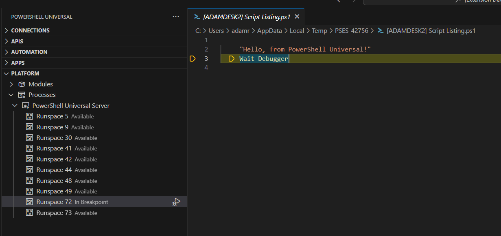Click the Runspace 42 icon
Viewport: 501px width, 236px height.
[29, 159]
